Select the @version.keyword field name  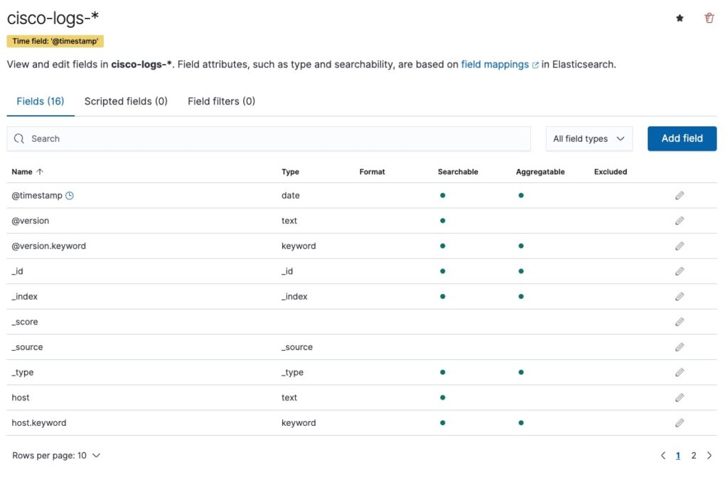[x=49, y=246]
